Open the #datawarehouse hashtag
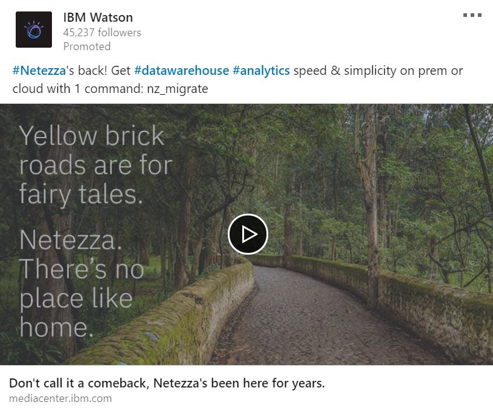 tap(181, 71)
